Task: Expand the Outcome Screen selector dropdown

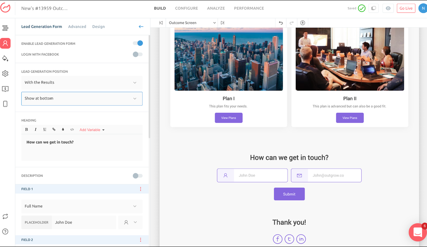Action: click(192, 23)
